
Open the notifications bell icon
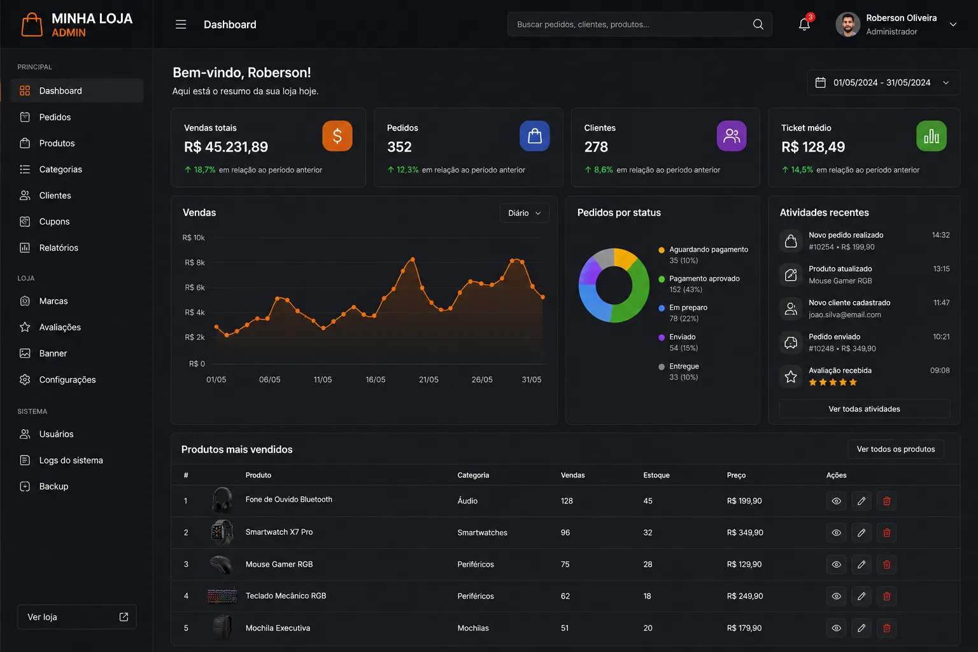click(804, 24)
